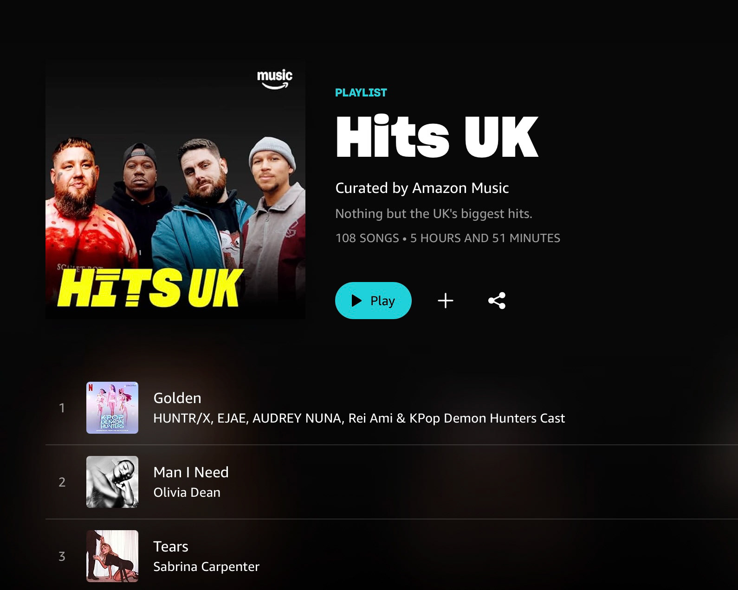
Task: Open HUNTR/X and KPop Demon Hunters Cast artists
Action: coord(359,418)
